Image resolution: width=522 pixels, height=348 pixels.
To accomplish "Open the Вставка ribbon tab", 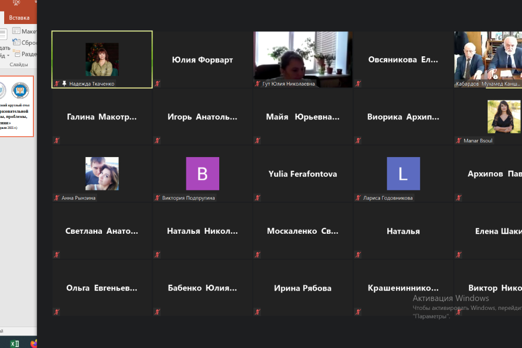I will coord(19,18).
